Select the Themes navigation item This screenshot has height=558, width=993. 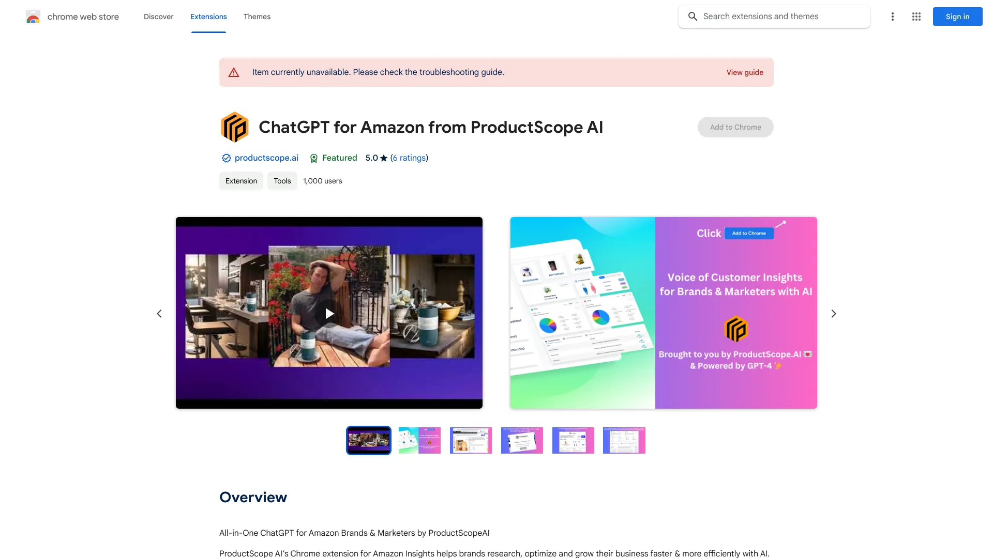257,17
